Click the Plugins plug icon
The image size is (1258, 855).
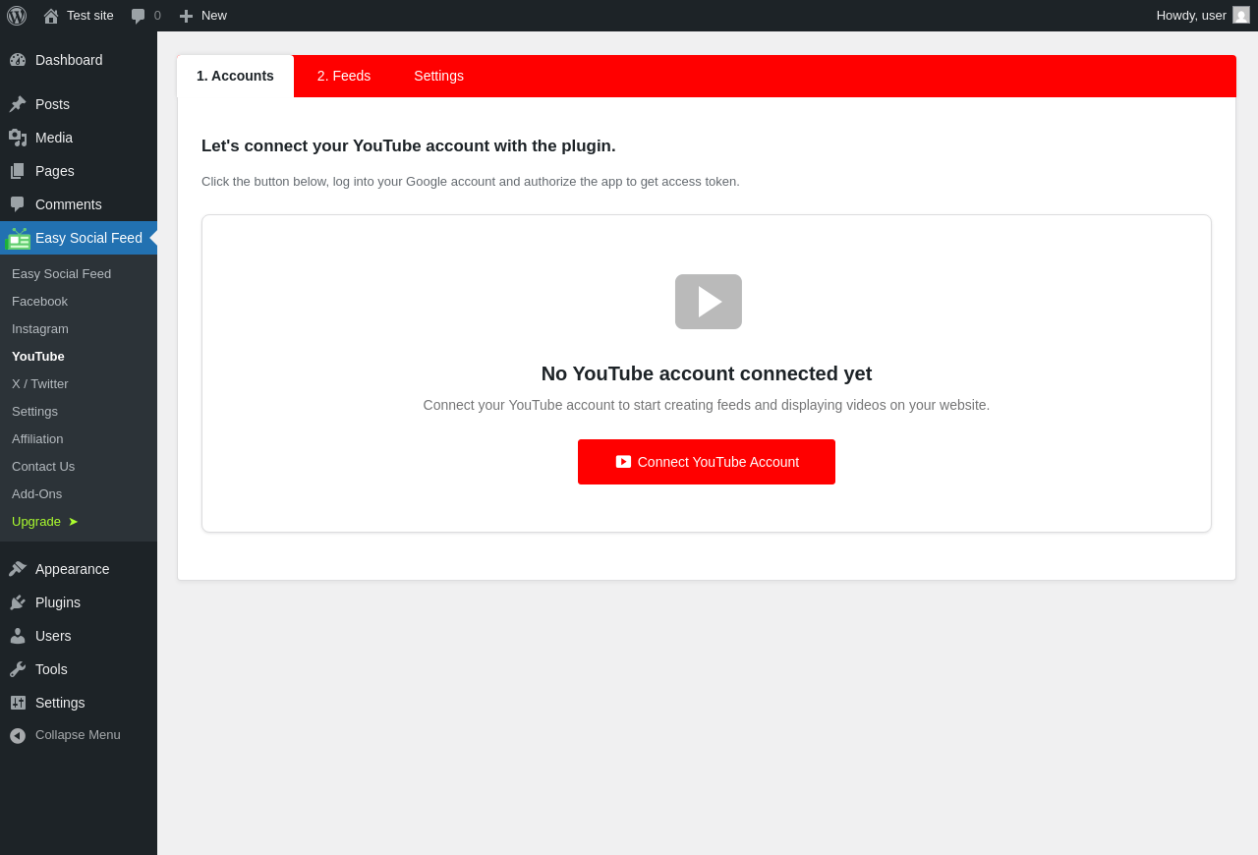pyautogui.click(x=18, y=602)
